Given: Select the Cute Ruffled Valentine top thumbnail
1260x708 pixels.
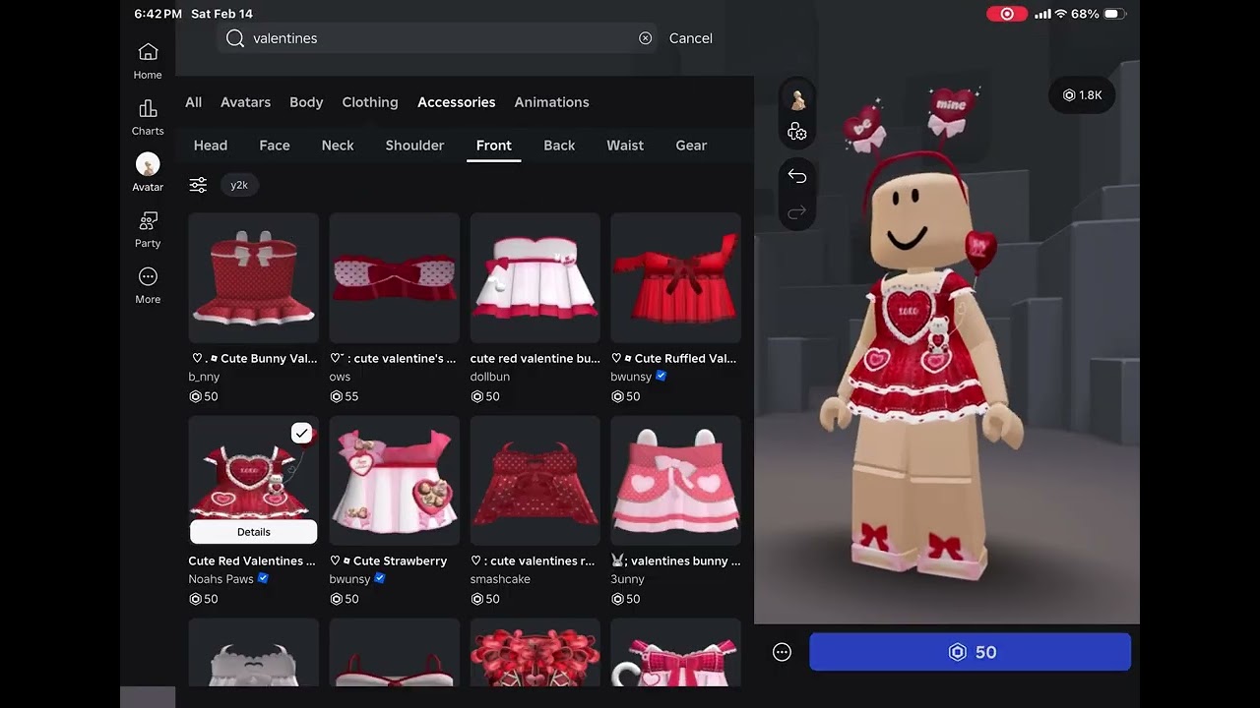Looking at the screenshot, I should 676,277.
